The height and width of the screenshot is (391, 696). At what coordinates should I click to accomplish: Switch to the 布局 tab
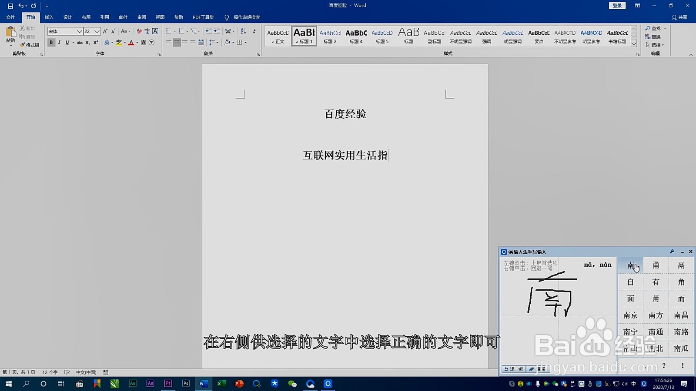click(x=86, y=17)
